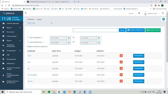168x94 pixels.
Task: Open the тест рк test link
Action: click(30, 81)
